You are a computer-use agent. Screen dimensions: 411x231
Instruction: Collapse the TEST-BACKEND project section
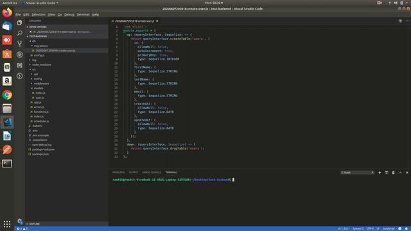tap(38, 37)
